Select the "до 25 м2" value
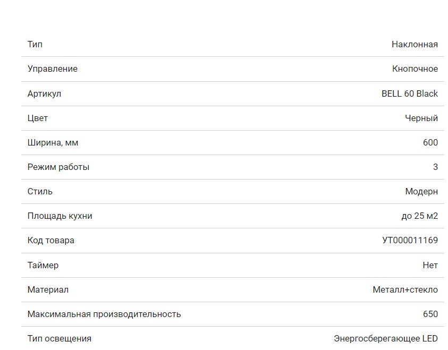The width and height of the screenshot is (448, 350). coord(419,216)
